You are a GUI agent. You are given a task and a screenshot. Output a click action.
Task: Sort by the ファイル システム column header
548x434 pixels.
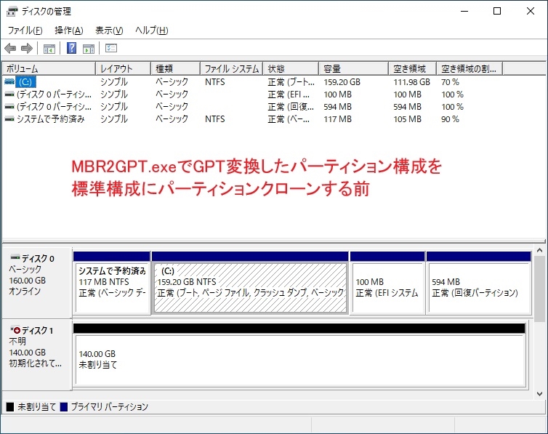tap(232, 68)
